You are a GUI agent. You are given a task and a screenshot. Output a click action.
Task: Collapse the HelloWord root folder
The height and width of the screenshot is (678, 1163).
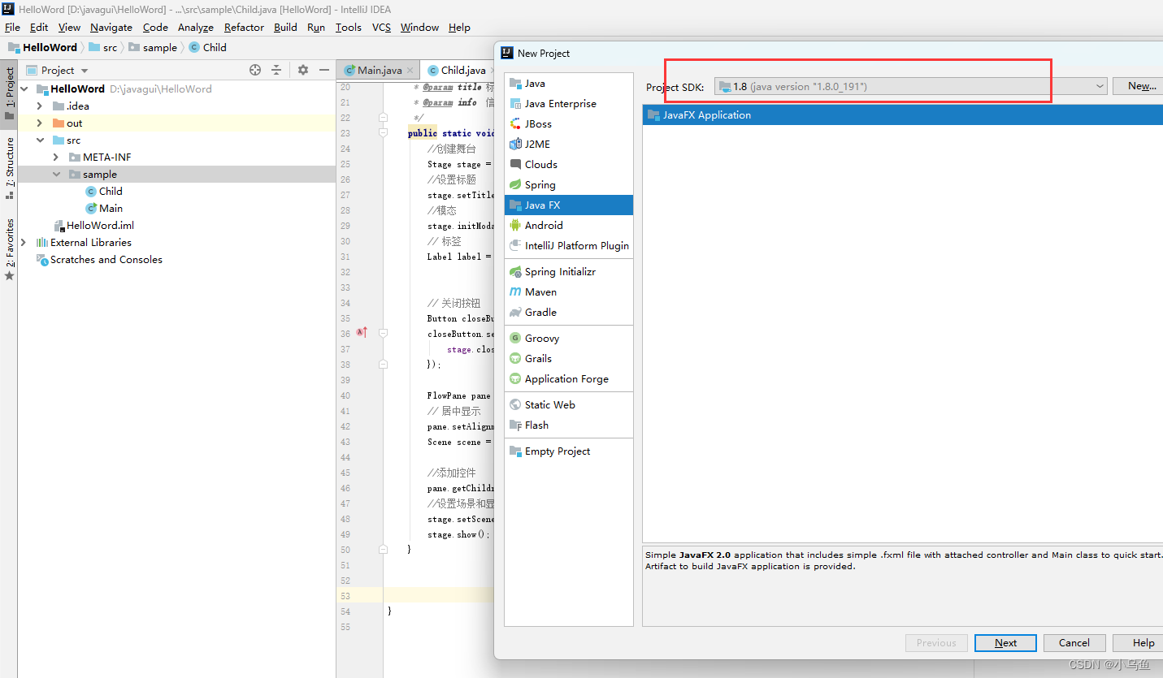click(24, 89)
